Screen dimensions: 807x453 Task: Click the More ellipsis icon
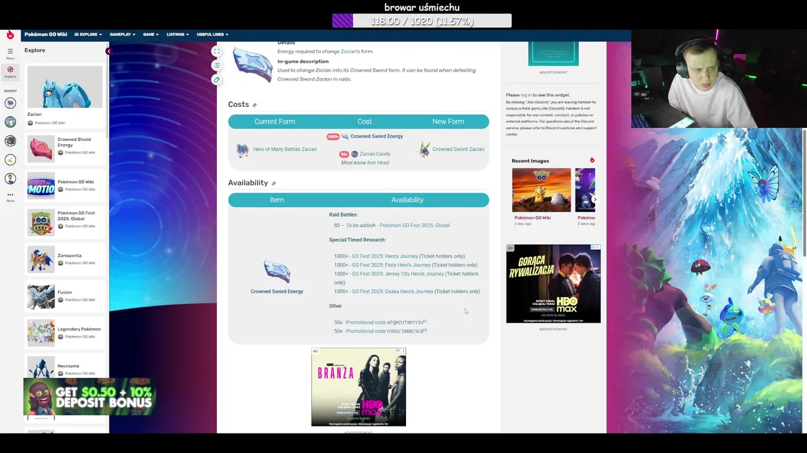pyautogui.click(x=10, y=195)
